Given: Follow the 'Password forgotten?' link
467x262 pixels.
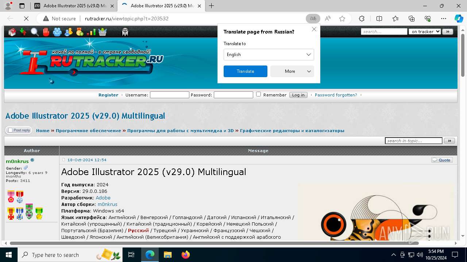Looking at the screenshot, I should [336, 95].
